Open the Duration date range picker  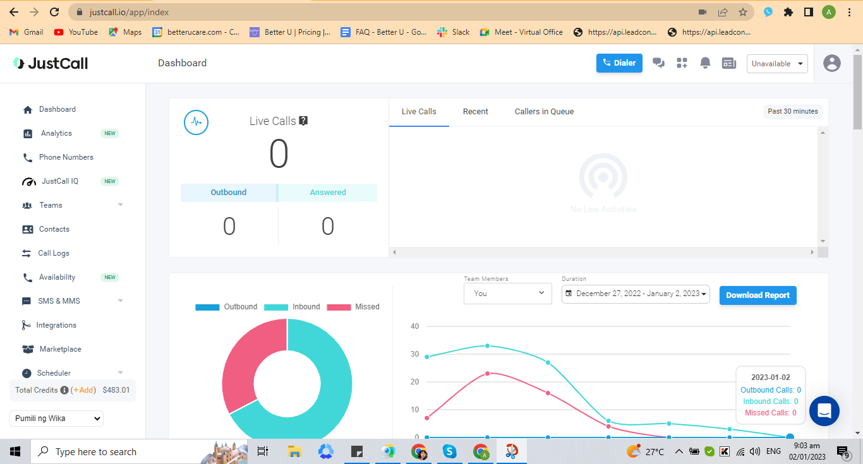636,294
